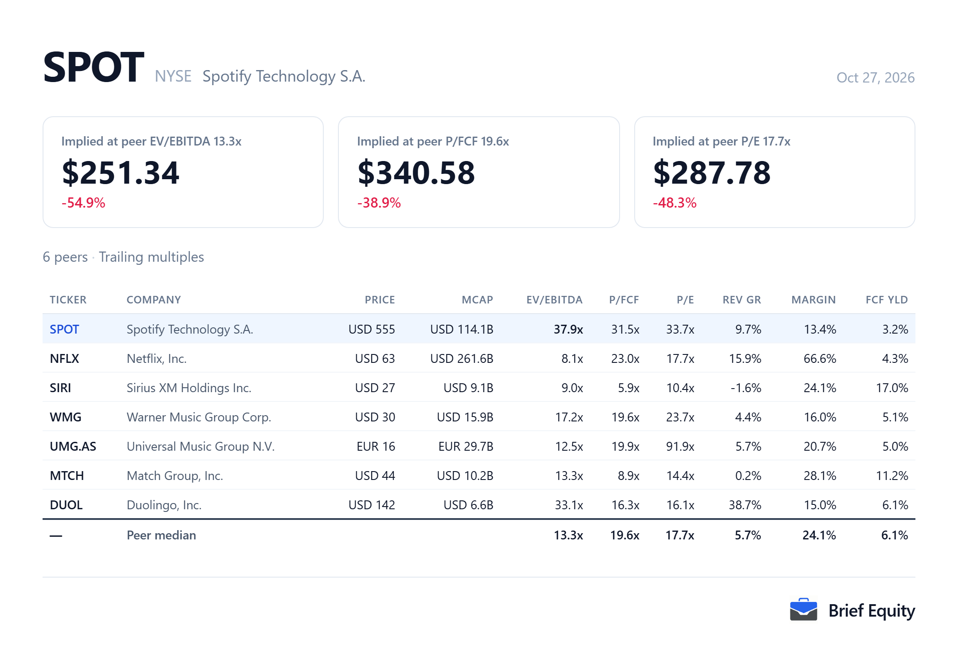Click the EV/EBITDA column header
The height and width of the screenshot is (645, 958).
(555, 300)
